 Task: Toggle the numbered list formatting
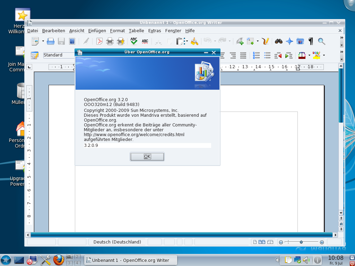tap(256, 55)
